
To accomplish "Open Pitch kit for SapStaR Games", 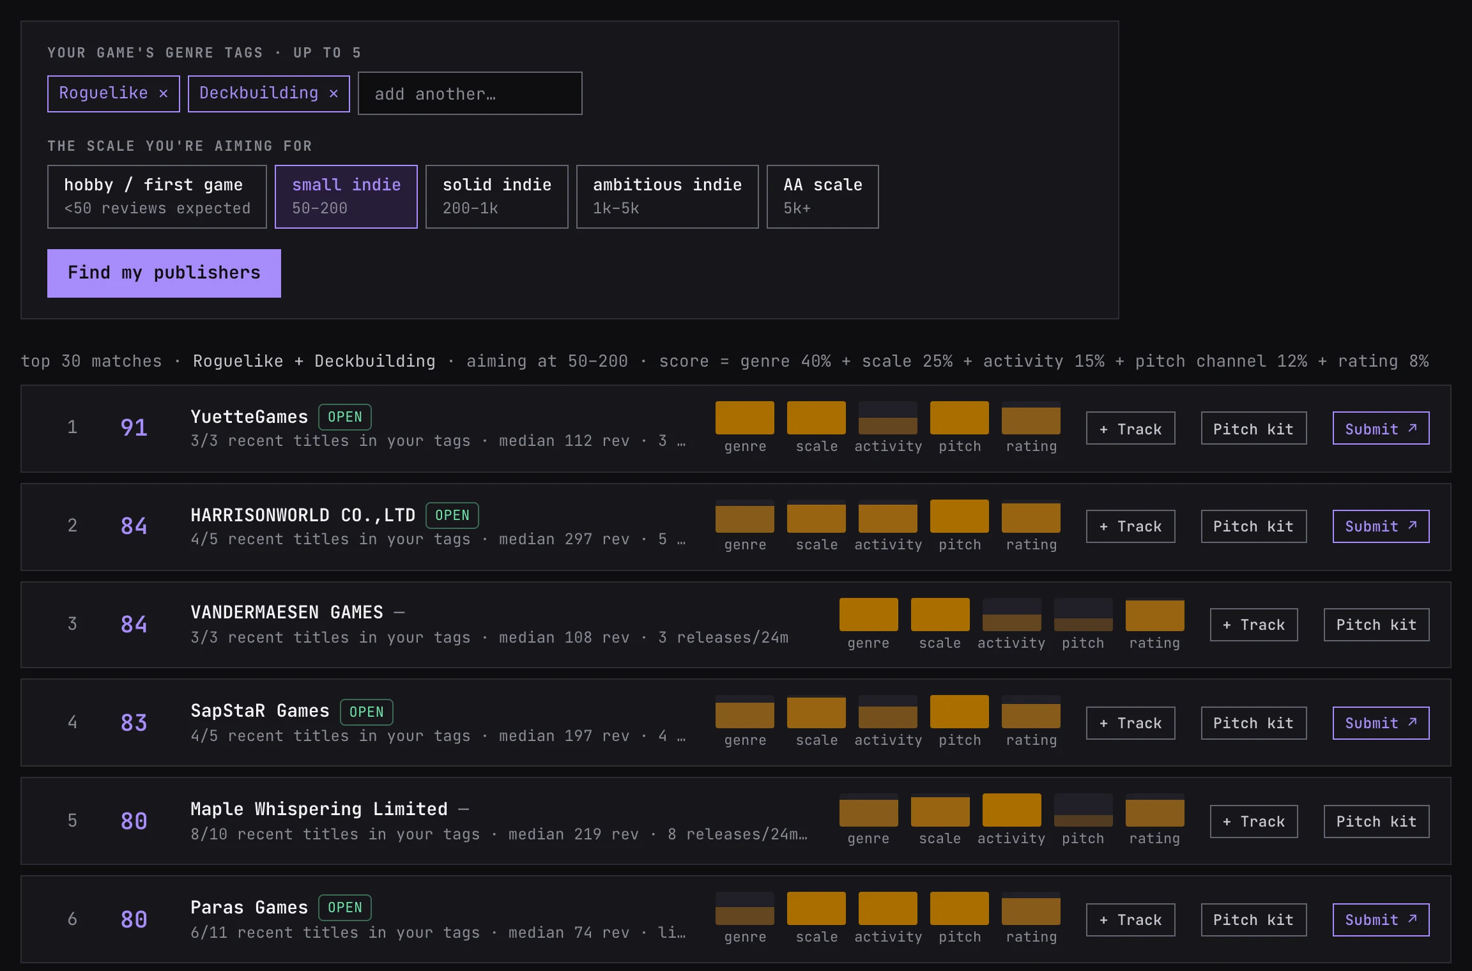I will tap(1253, 723).
